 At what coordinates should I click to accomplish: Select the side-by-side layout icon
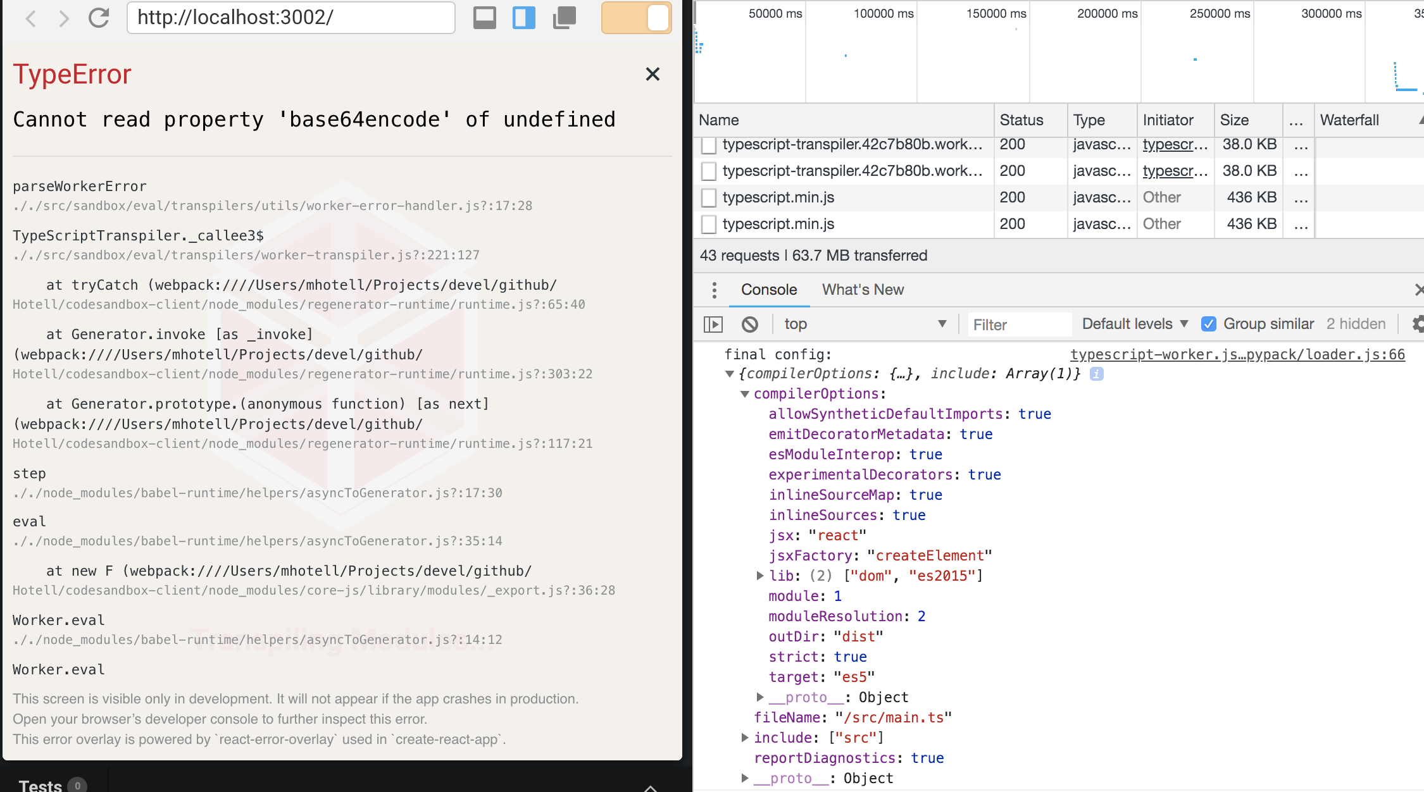pyautogui.click(x=523, y=18)
